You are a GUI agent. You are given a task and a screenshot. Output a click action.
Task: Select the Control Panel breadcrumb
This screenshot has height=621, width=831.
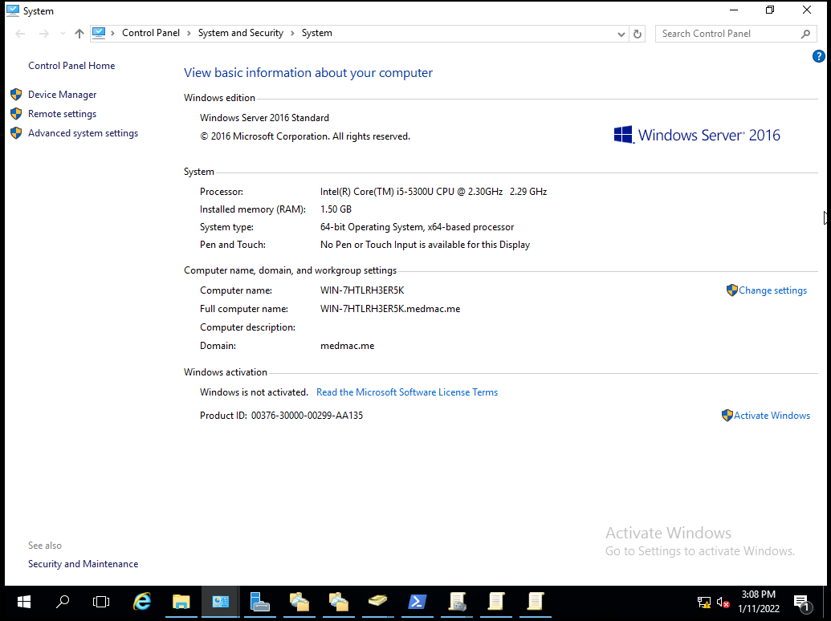150,33
